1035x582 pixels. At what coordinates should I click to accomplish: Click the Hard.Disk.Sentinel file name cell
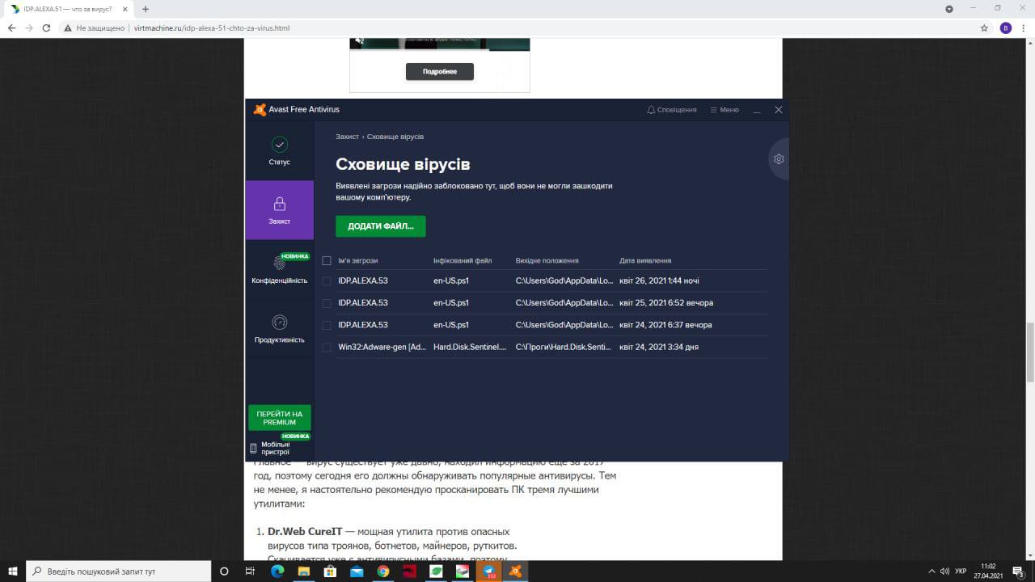[470, 347]
